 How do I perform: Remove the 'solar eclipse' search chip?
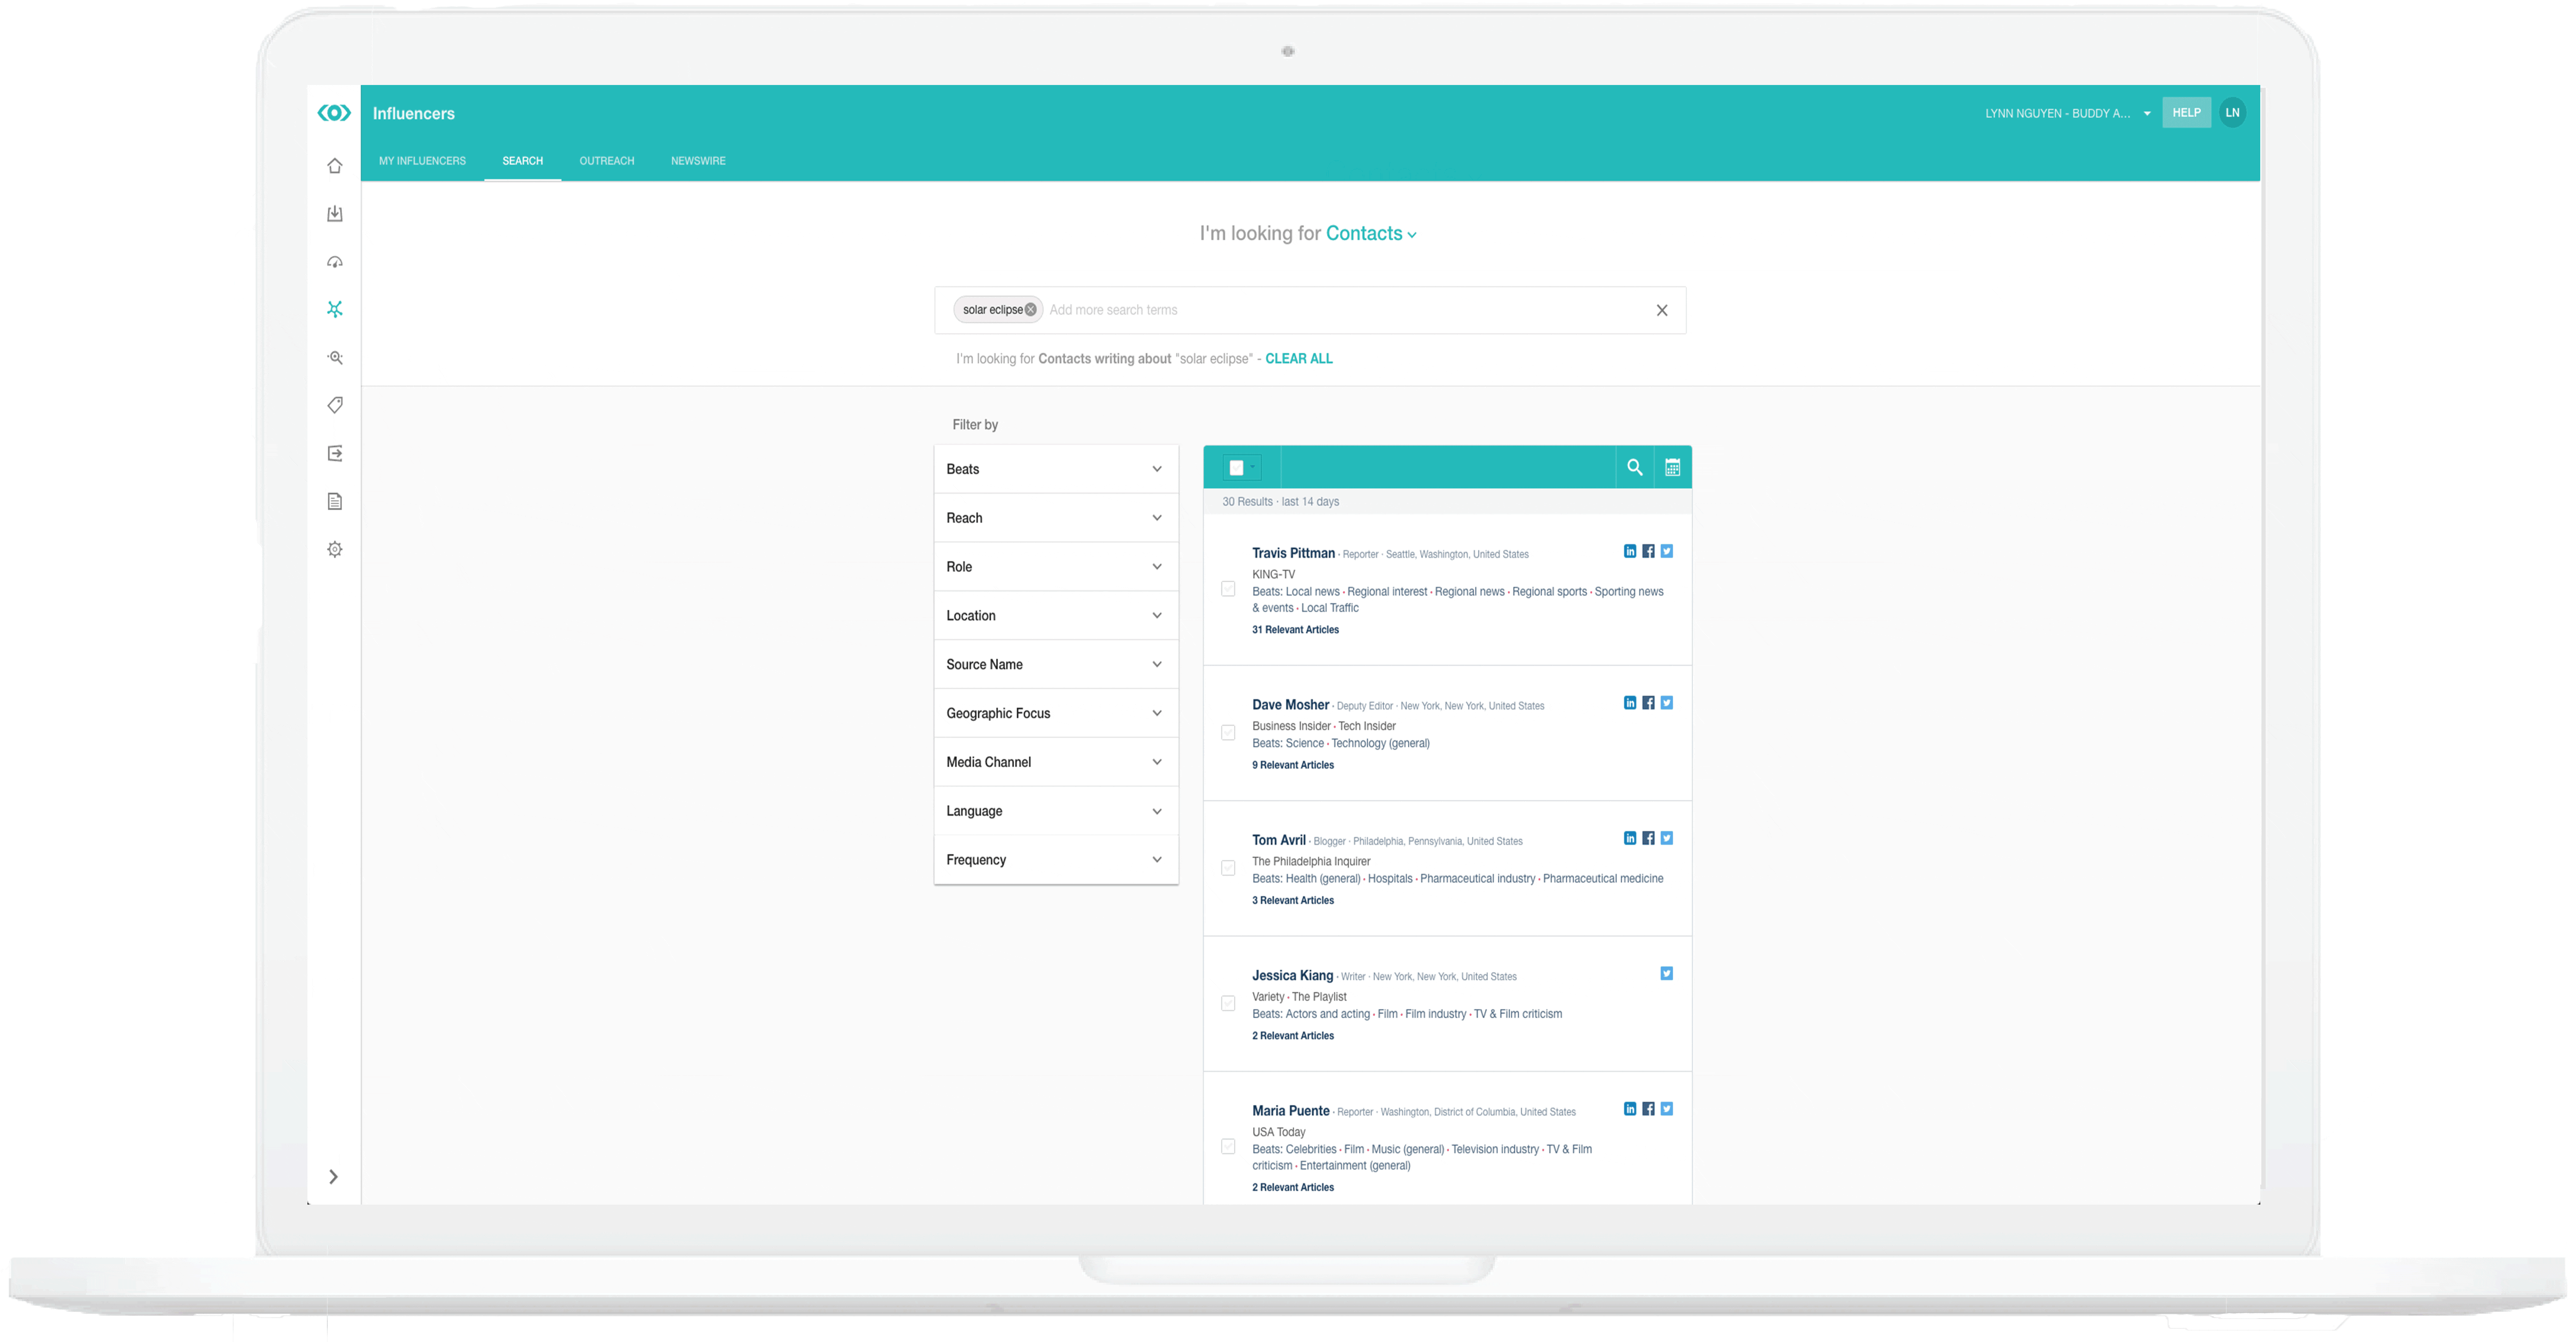pos(1030,310)
